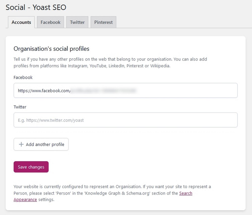
Task: Save changes with the purple button
Action: click(31, 167)
